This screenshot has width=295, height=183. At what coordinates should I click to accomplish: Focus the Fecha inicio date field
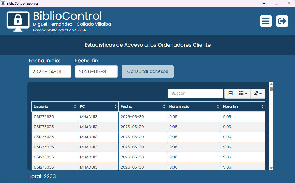click(50, 71)
